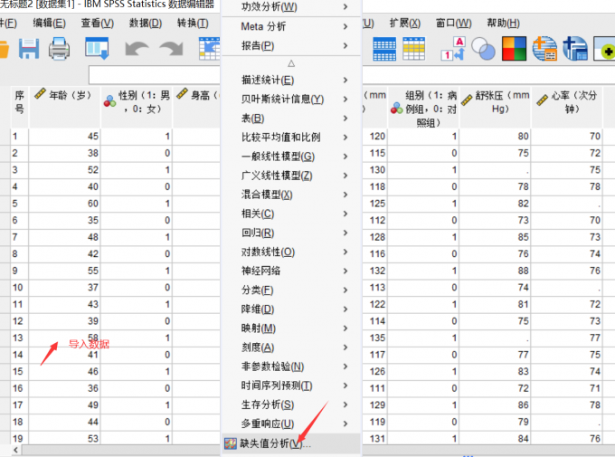Click the menu scroll-up triangle
The width and height of the screenshot is (615, 457).
[x=291, y=63]
